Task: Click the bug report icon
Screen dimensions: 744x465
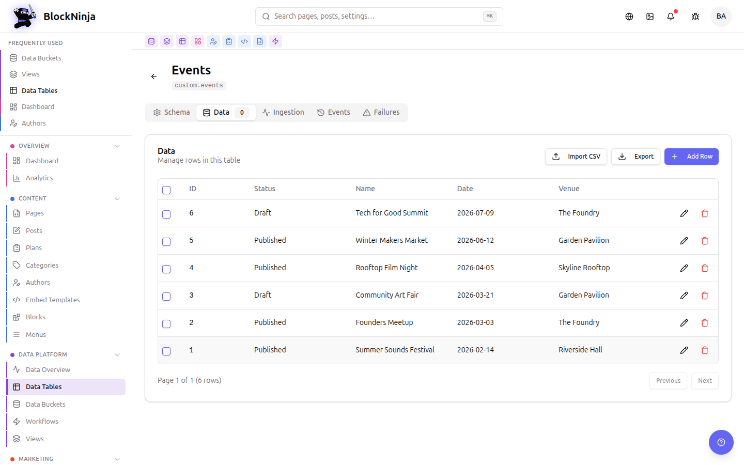Action: 695,17
